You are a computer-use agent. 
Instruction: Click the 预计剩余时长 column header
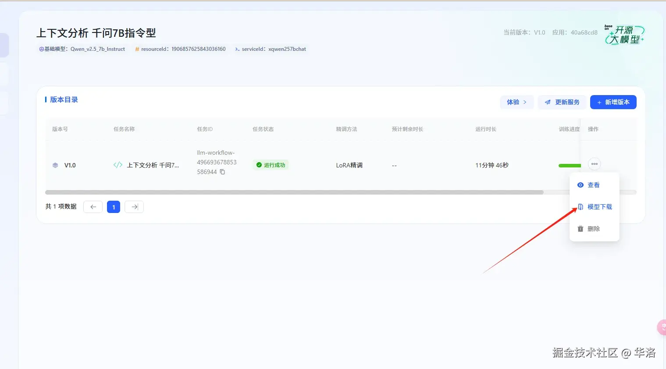407,129
